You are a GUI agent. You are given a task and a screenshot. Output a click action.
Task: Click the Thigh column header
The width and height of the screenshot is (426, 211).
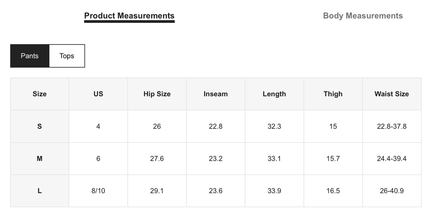pyautogui.click(x=333, y=94)
